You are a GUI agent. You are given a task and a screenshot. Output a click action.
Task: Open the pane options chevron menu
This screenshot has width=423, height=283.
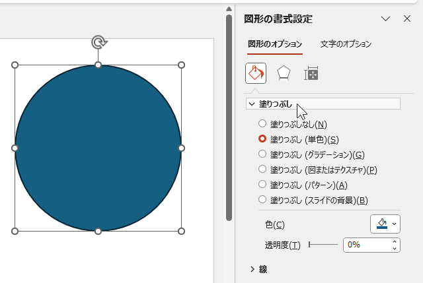coord(385,18)
